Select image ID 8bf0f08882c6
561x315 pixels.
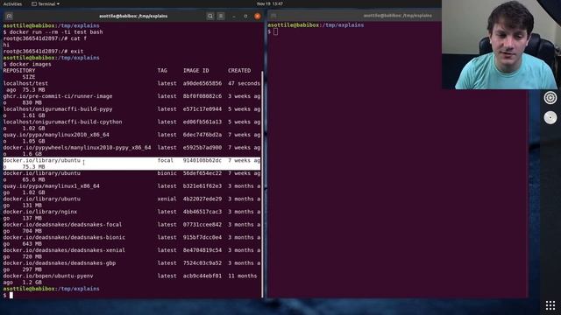click(202, 96)
